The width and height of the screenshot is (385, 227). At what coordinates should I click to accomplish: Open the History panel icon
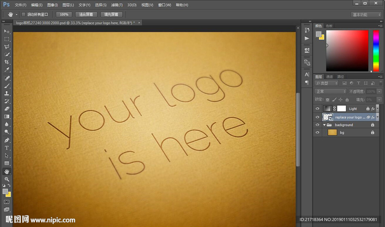(x=307, y=30)
